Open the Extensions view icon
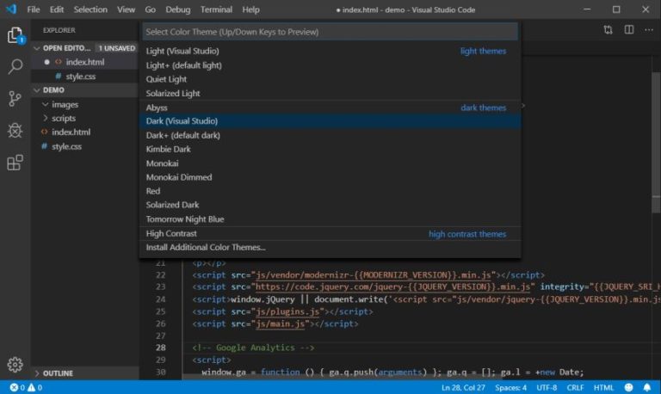Image resolution: width=661 pixels, height=394 pixels. (15, 163)
